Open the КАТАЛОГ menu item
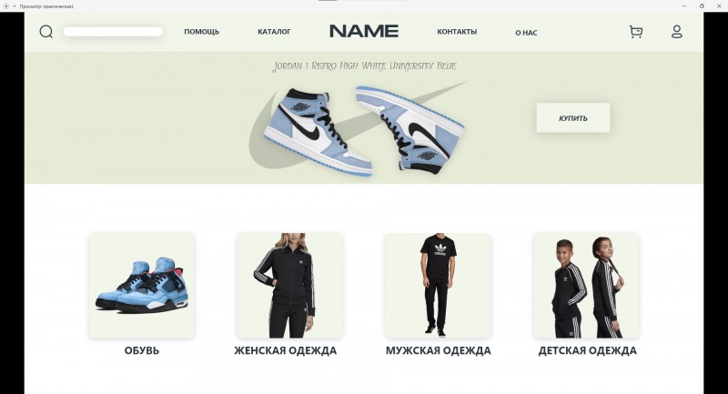728x394 pixels. [274, 32]
